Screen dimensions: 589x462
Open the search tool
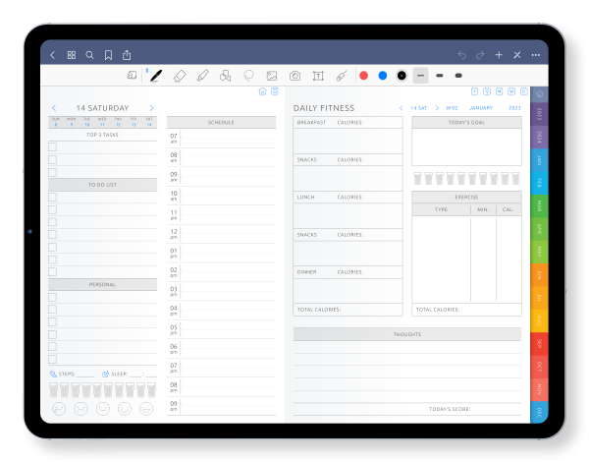coord(89,55)
